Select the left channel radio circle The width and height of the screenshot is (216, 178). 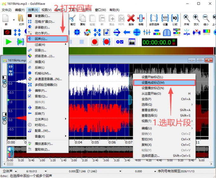[4, 85]
